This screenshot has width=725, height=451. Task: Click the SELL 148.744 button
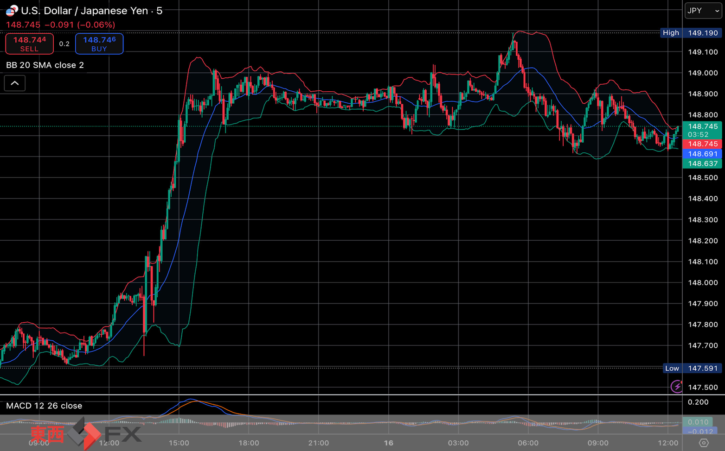(x=29, y=44)
